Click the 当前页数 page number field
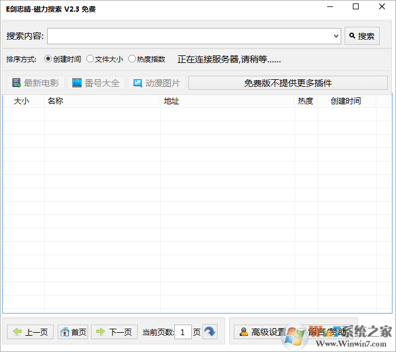This screenshot has width=396, height=352. point(183,332)
